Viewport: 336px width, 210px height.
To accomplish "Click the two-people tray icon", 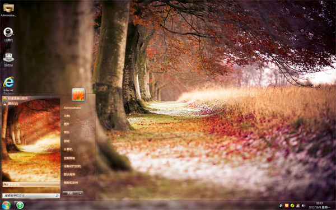I will 298,206.
